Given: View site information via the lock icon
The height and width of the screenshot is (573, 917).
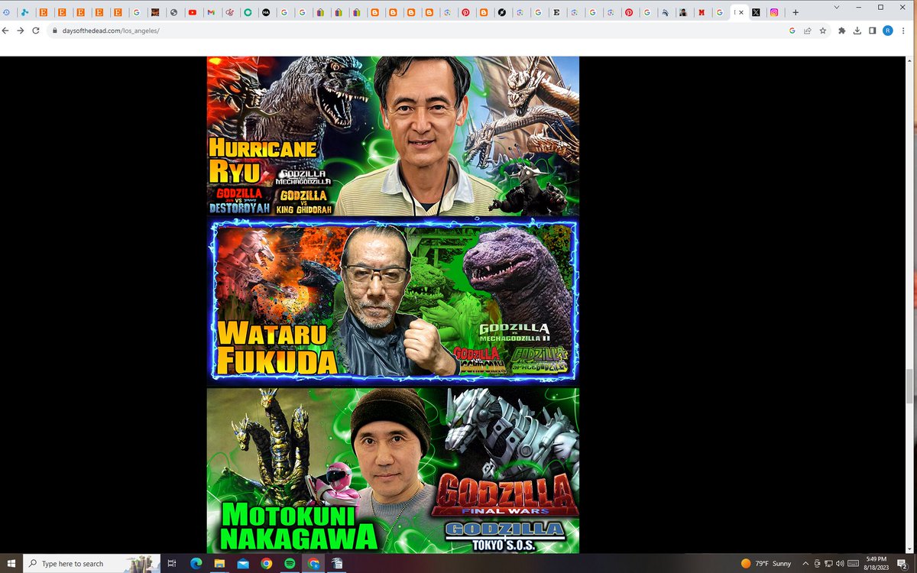Looking at the screenshot, I should (54, 31).
